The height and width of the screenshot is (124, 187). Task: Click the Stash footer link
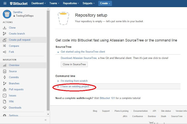click(x=163, y=116)
